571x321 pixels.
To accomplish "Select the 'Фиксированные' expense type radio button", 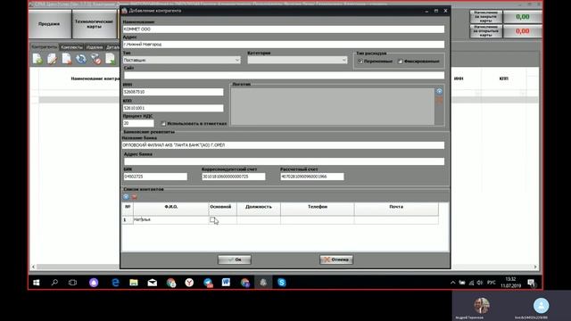I will [x=401, y=62].
